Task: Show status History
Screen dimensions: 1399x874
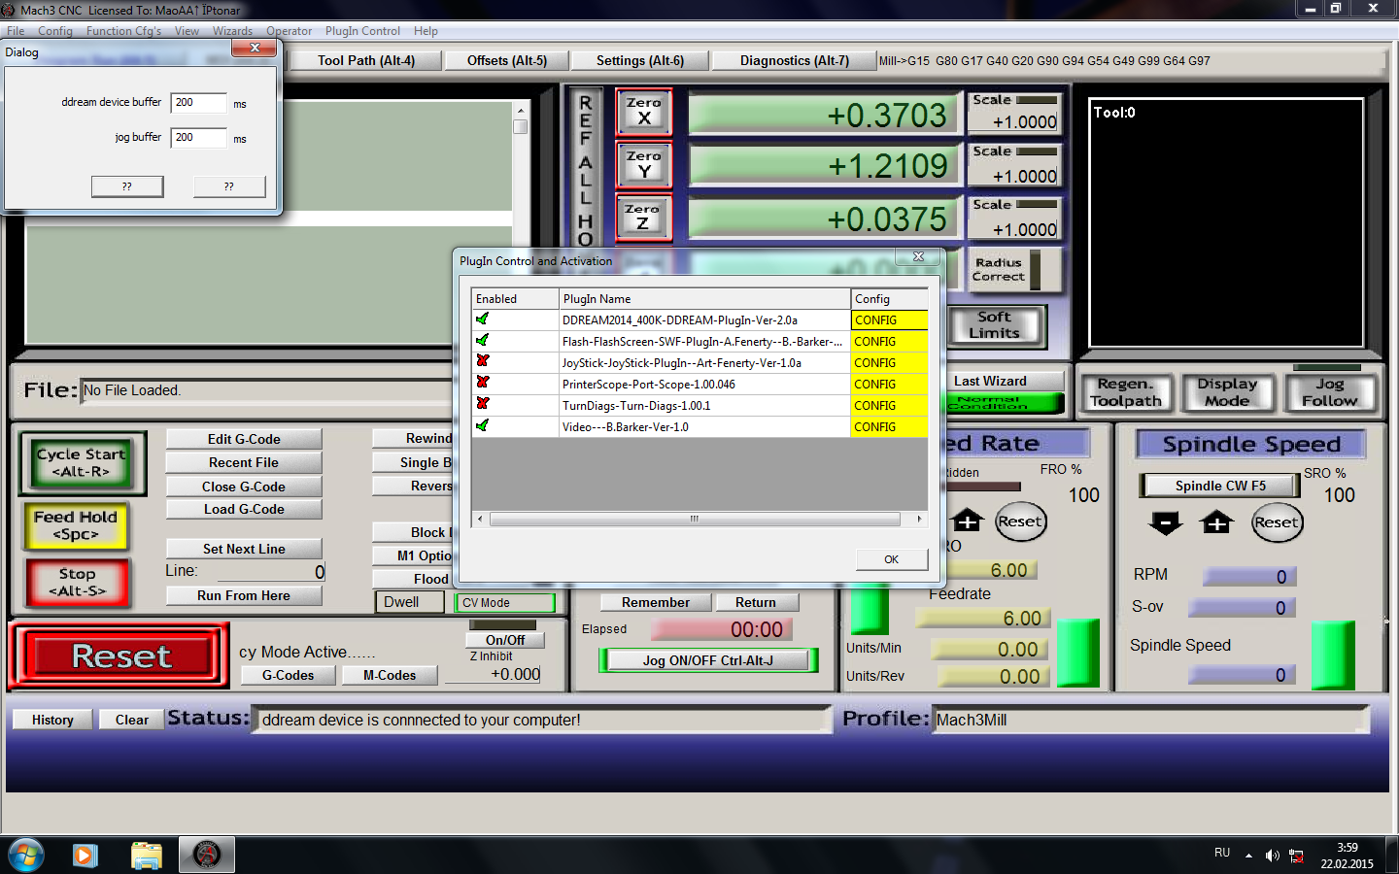Action: (x=52, y=720)
